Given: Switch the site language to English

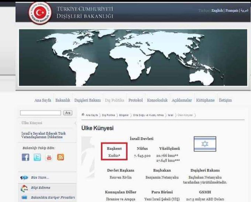Looking at the screenshot, I should pos(217,11).
